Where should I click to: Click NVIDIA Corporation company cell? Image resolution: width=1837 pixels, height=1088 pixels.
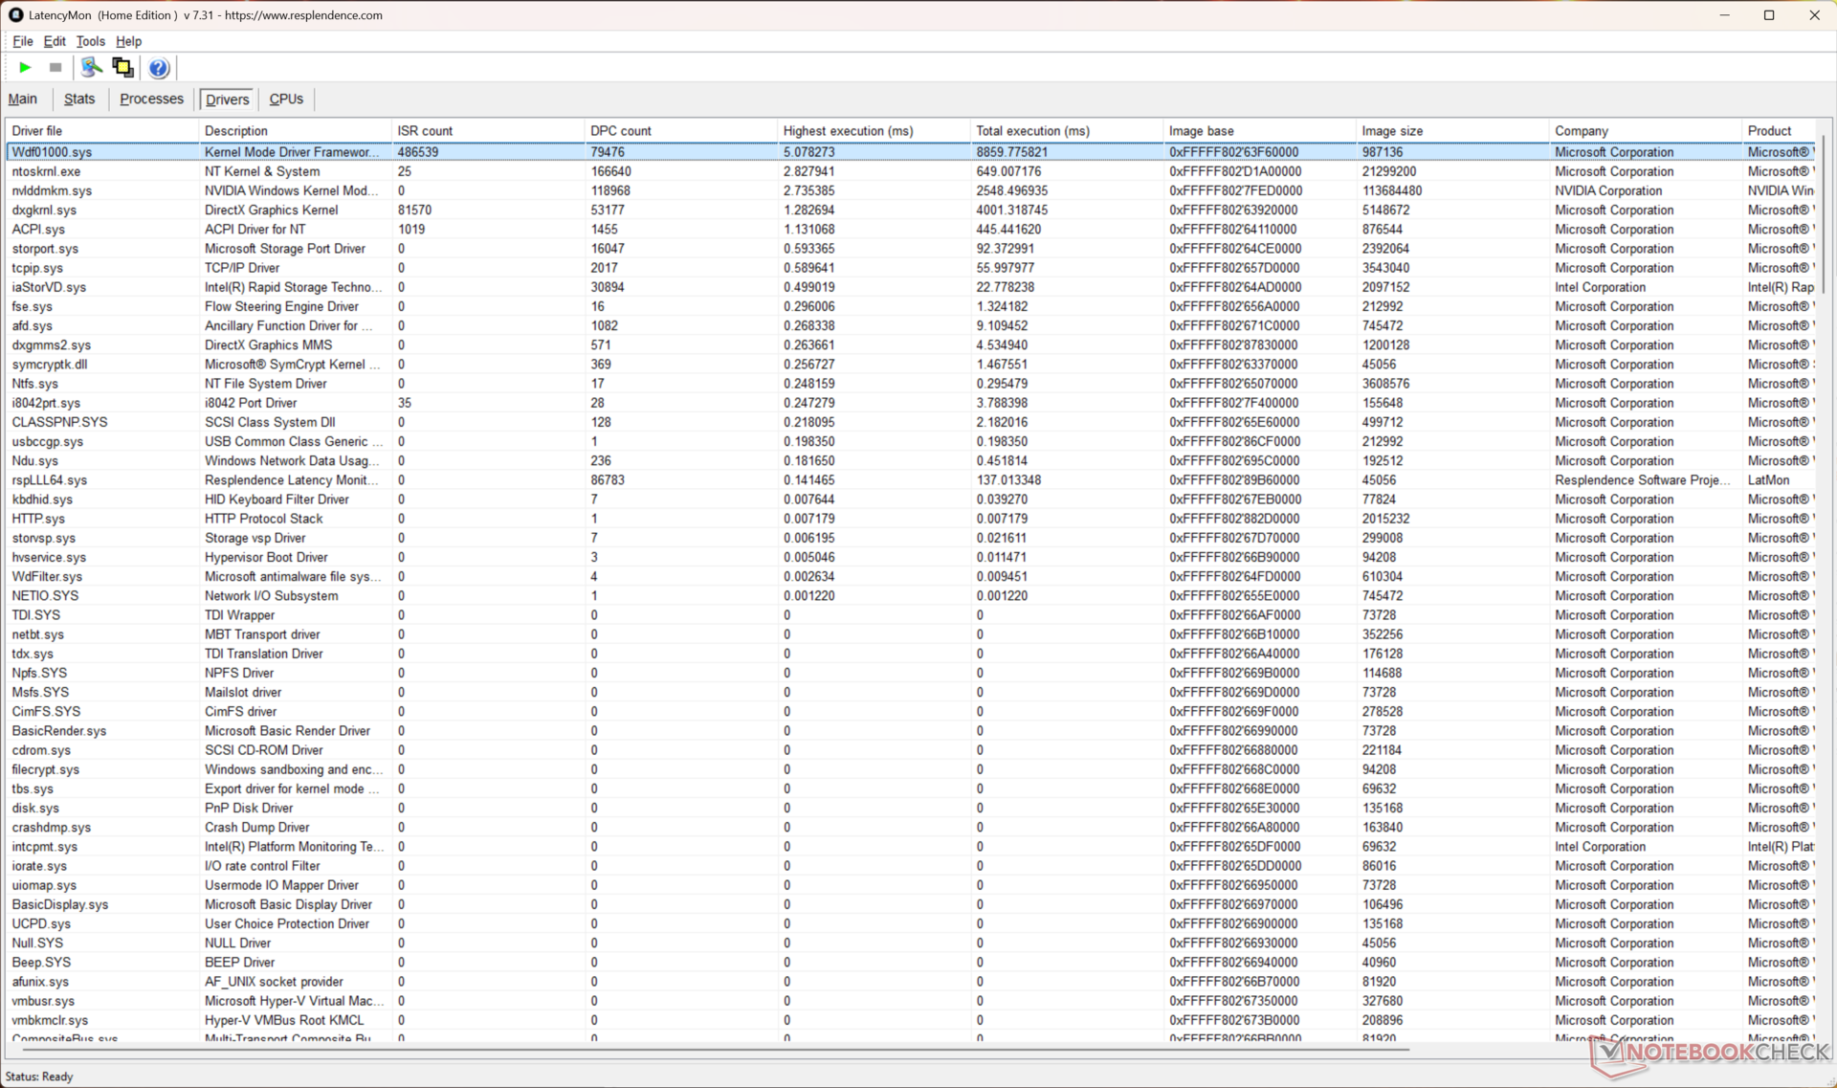point(1608,190)
